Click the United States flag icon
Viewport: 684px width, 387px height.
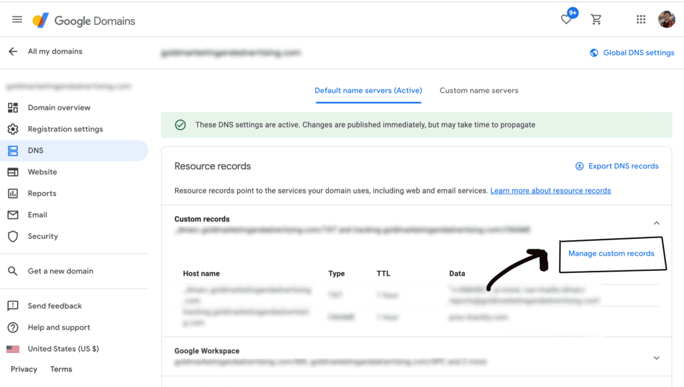[x=13, y=349]
